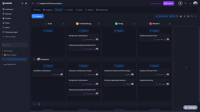This screenshot has height=112, width=200.
Task: Click the help question mark icon
Action: [x=22, y=3]
